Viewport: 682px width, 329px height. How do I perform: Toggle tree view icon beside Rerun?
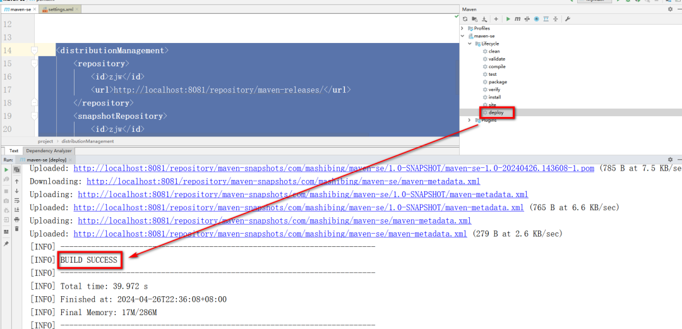click(16, 169)
